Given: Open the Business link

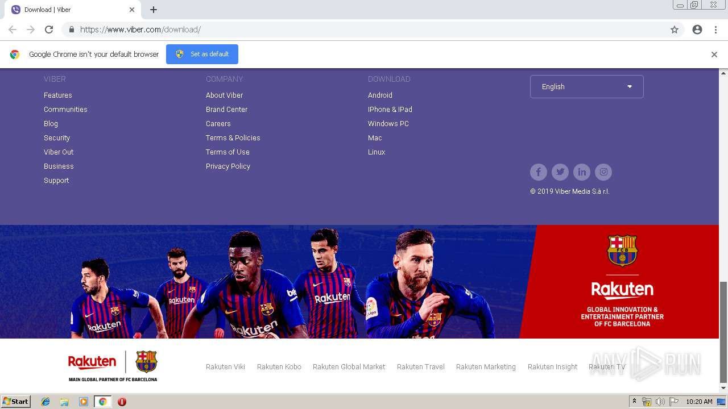Looking at the screenshot, I should (59, 166).
